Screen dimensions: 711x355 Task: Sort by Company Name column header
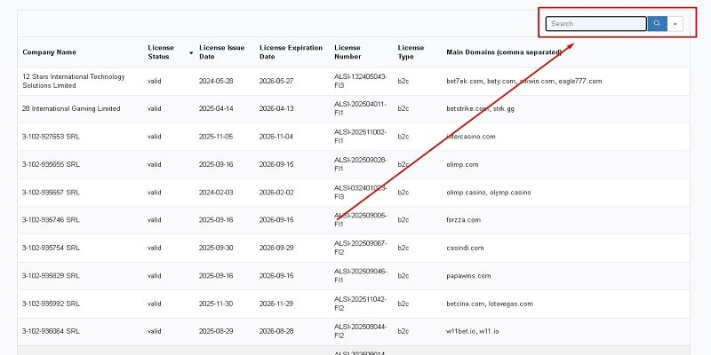(x=50, y=52)
